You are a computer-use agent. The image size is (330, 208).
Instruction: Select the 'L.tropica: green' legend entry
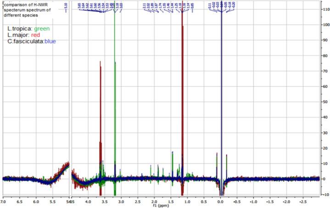[x=28, y=28]
